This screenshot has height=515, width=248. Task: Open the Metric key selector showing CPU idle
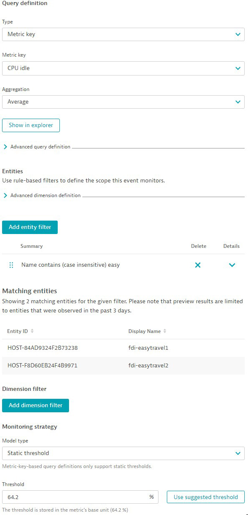[x=123, y=68]
